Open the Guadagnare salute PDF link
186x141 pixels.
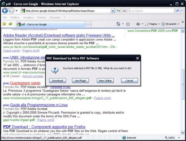tap(25, 83)
